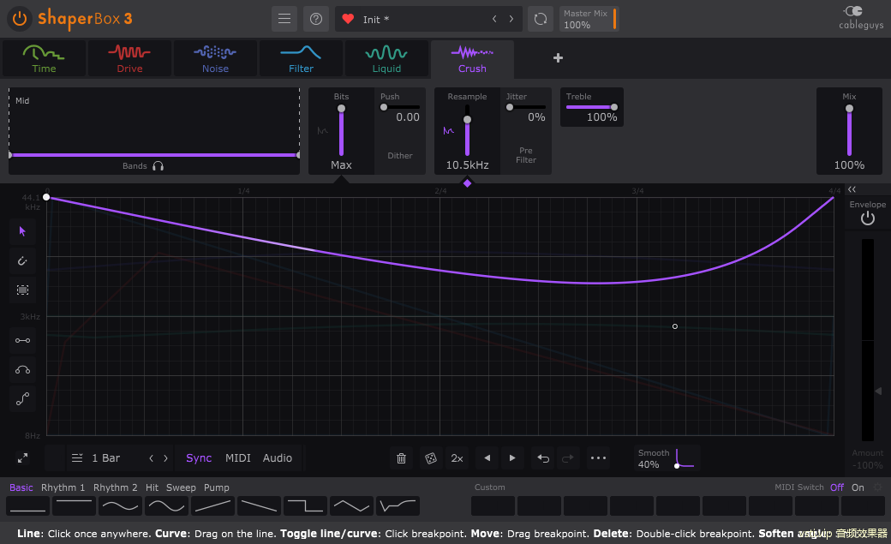Image resolution: width=891 pixels, height=544 pixels.
Task: Click the trash delete wave icon
Action: click(401, 458)
